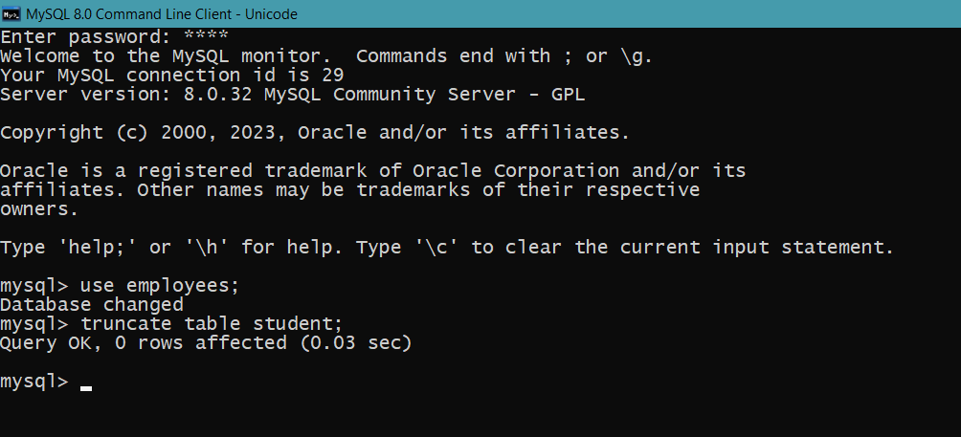Click the 'Enter password: ****' line
This screenshot has width=961, height=437.
pos(115,37)
